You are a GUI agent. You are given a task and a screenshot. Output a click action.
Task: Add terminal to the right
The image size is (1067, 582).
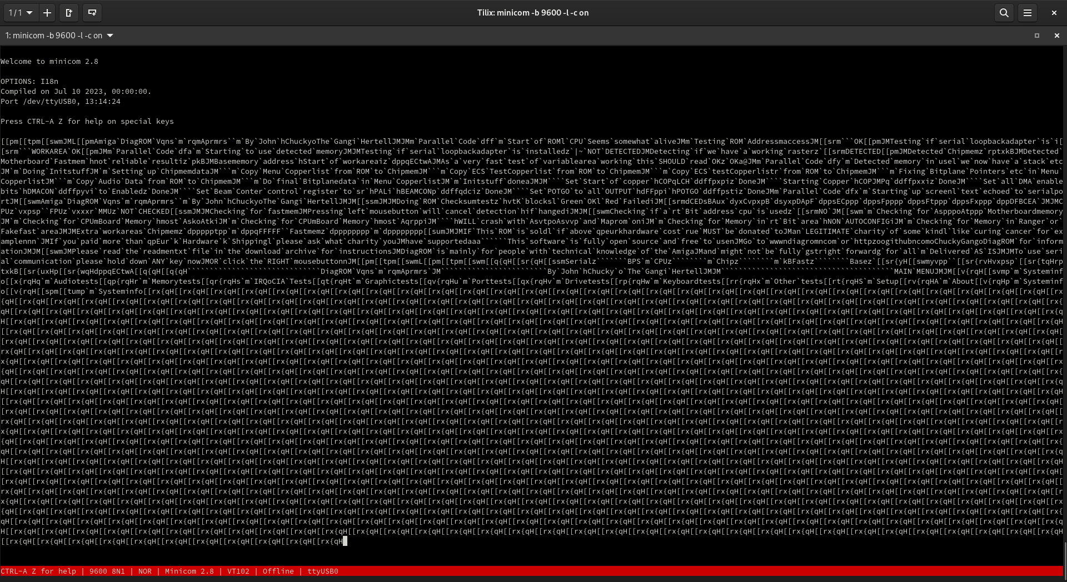click(x=69, y=12)
